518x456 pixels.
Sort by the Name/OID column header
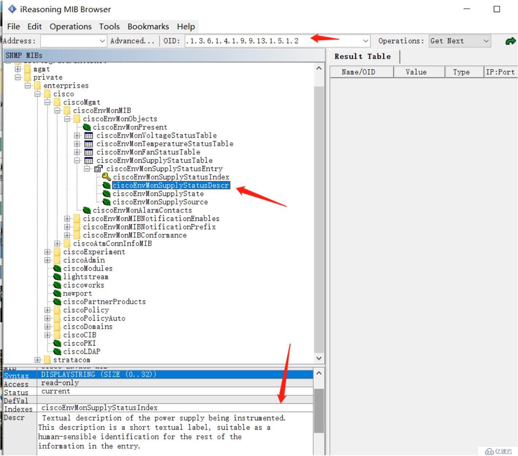[x=362, y=72]
